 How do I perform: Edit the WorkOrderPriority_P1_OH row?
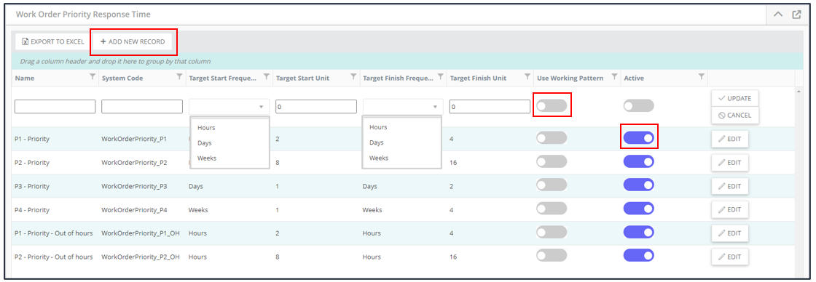point(730,233)
